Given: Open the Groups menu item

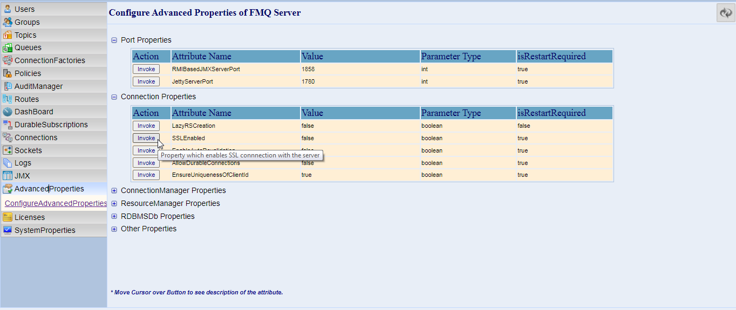Looking at the screenshot, I should pos(54,22).
